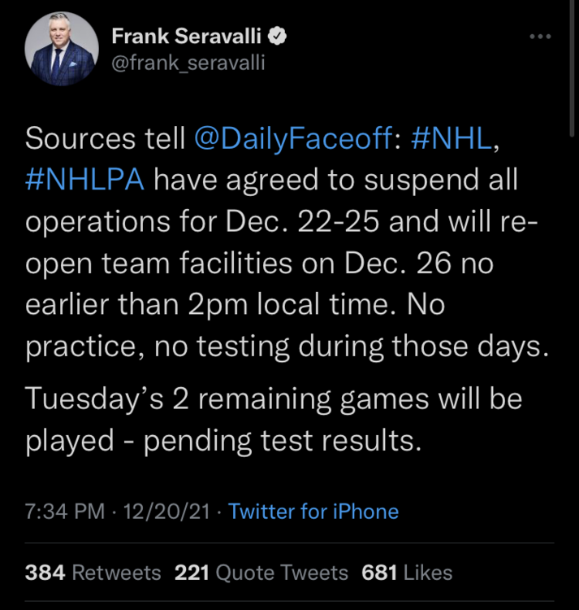
Task: Select the #NHLPA hashtag
Action: click(x=84, y=180)
